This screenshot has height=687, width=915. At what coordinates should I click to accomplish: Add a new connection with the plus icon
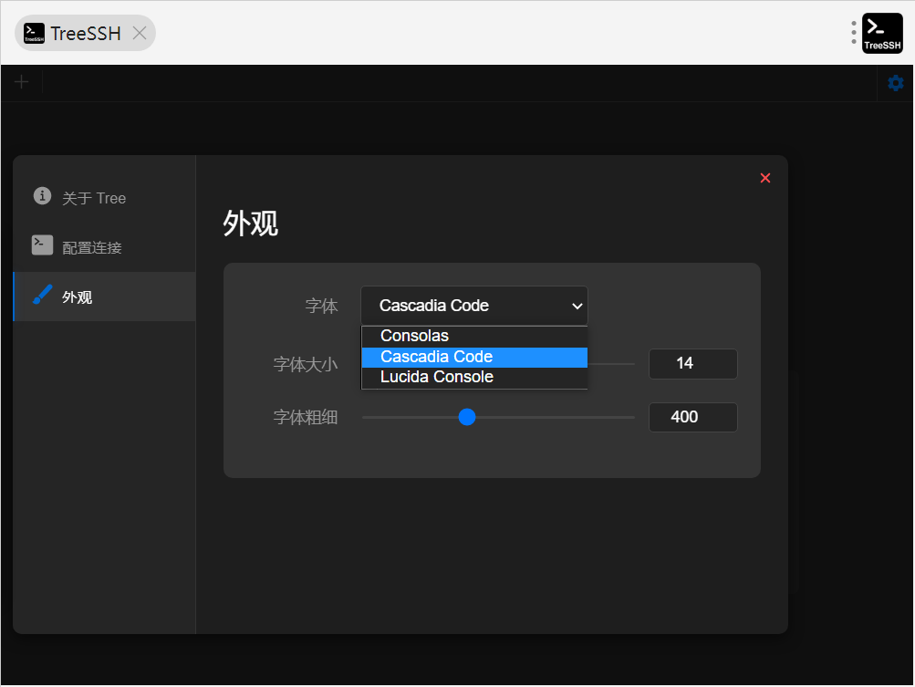click(x=22, y=82)
